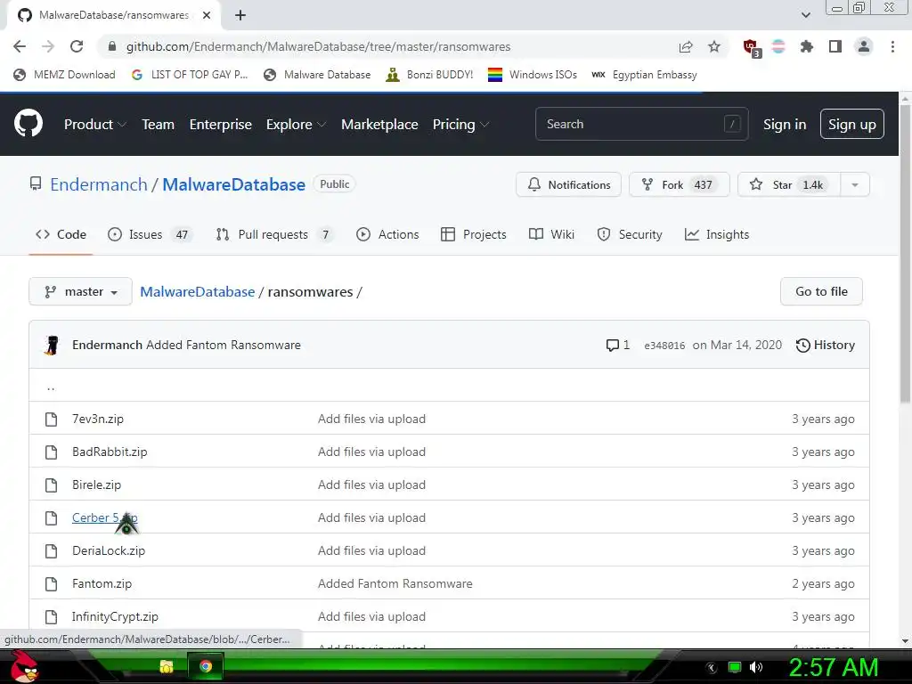Screen dimensions: 912x684
Task: Click the Angry Birds start button
Action: (x=25, y=666)
